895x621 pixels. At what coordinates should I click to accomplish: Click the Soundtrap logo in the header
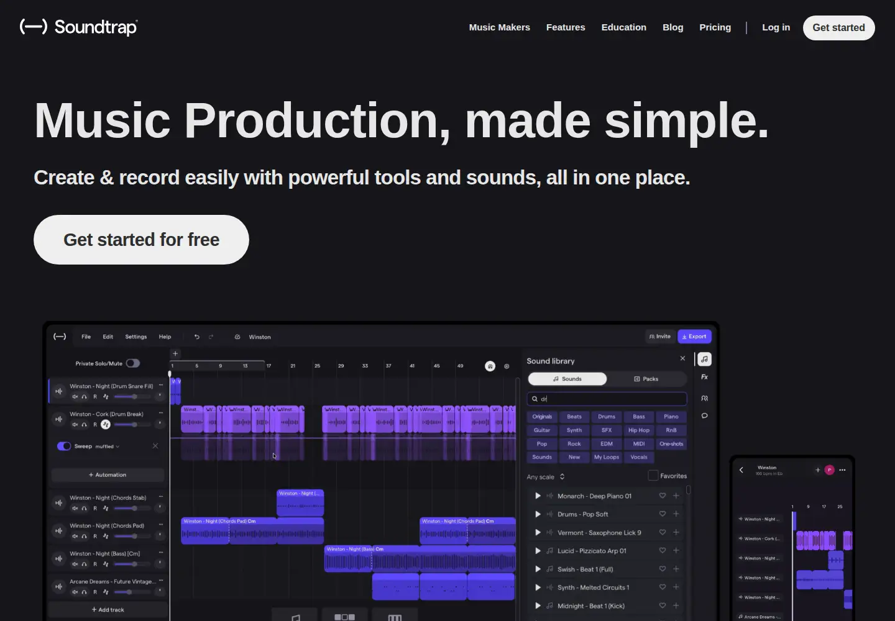click(x=79, y=27)
